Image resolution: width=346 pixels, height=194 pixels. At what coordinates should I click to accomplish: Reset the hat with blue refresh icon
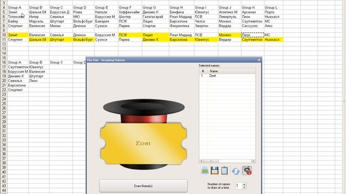[236, 171]
